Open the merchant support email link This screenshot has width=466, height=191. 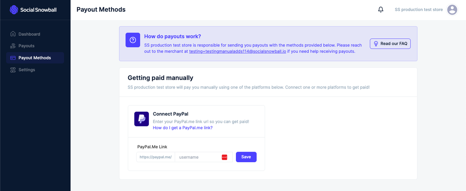pos(237,51)
